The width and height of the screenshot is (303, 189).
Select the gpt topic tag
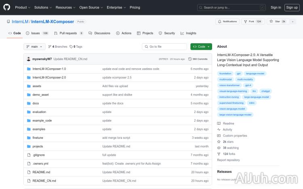pyautogui.click(x=239, y=73)
